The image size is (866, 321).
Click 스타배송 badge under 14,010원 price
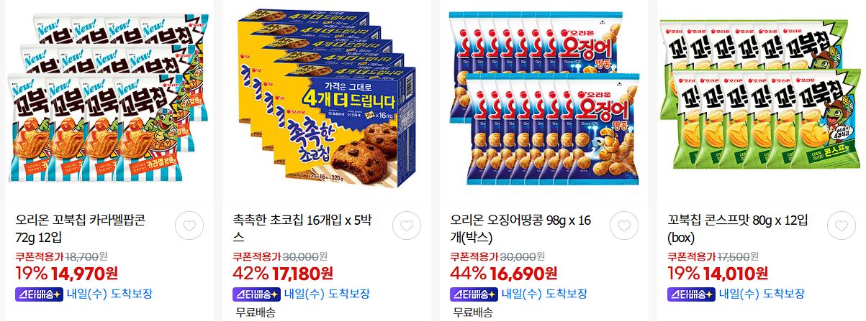[691, 294]
